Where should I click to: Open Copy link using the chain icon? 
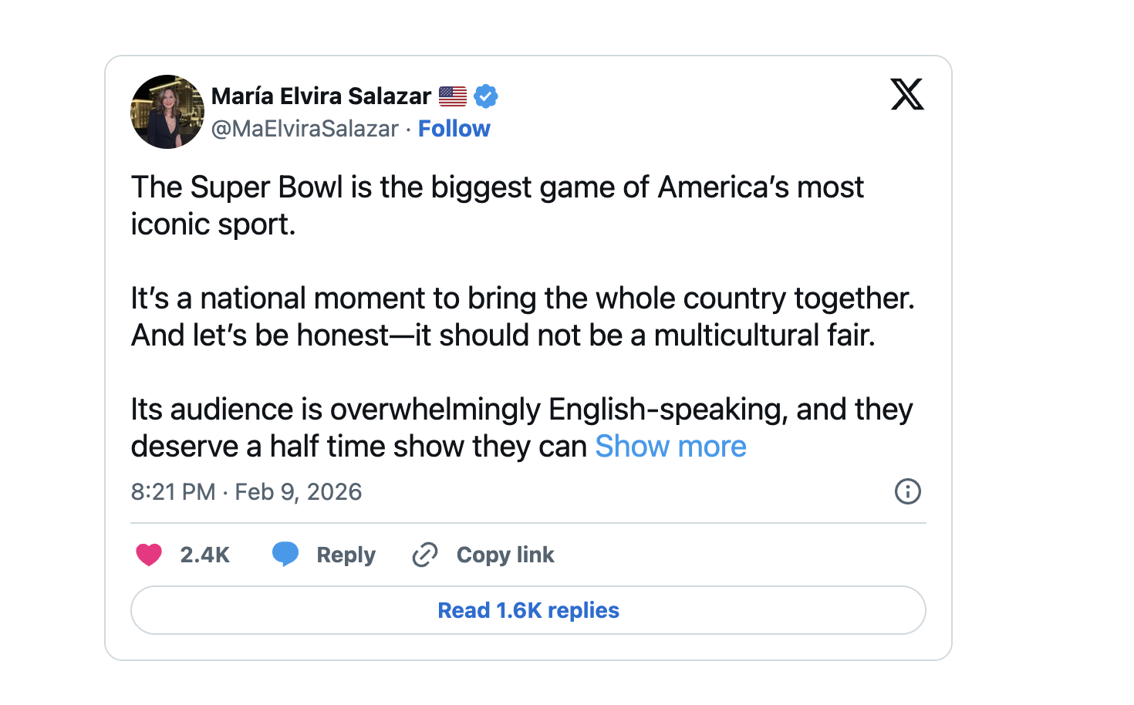(x=424, y=555)
